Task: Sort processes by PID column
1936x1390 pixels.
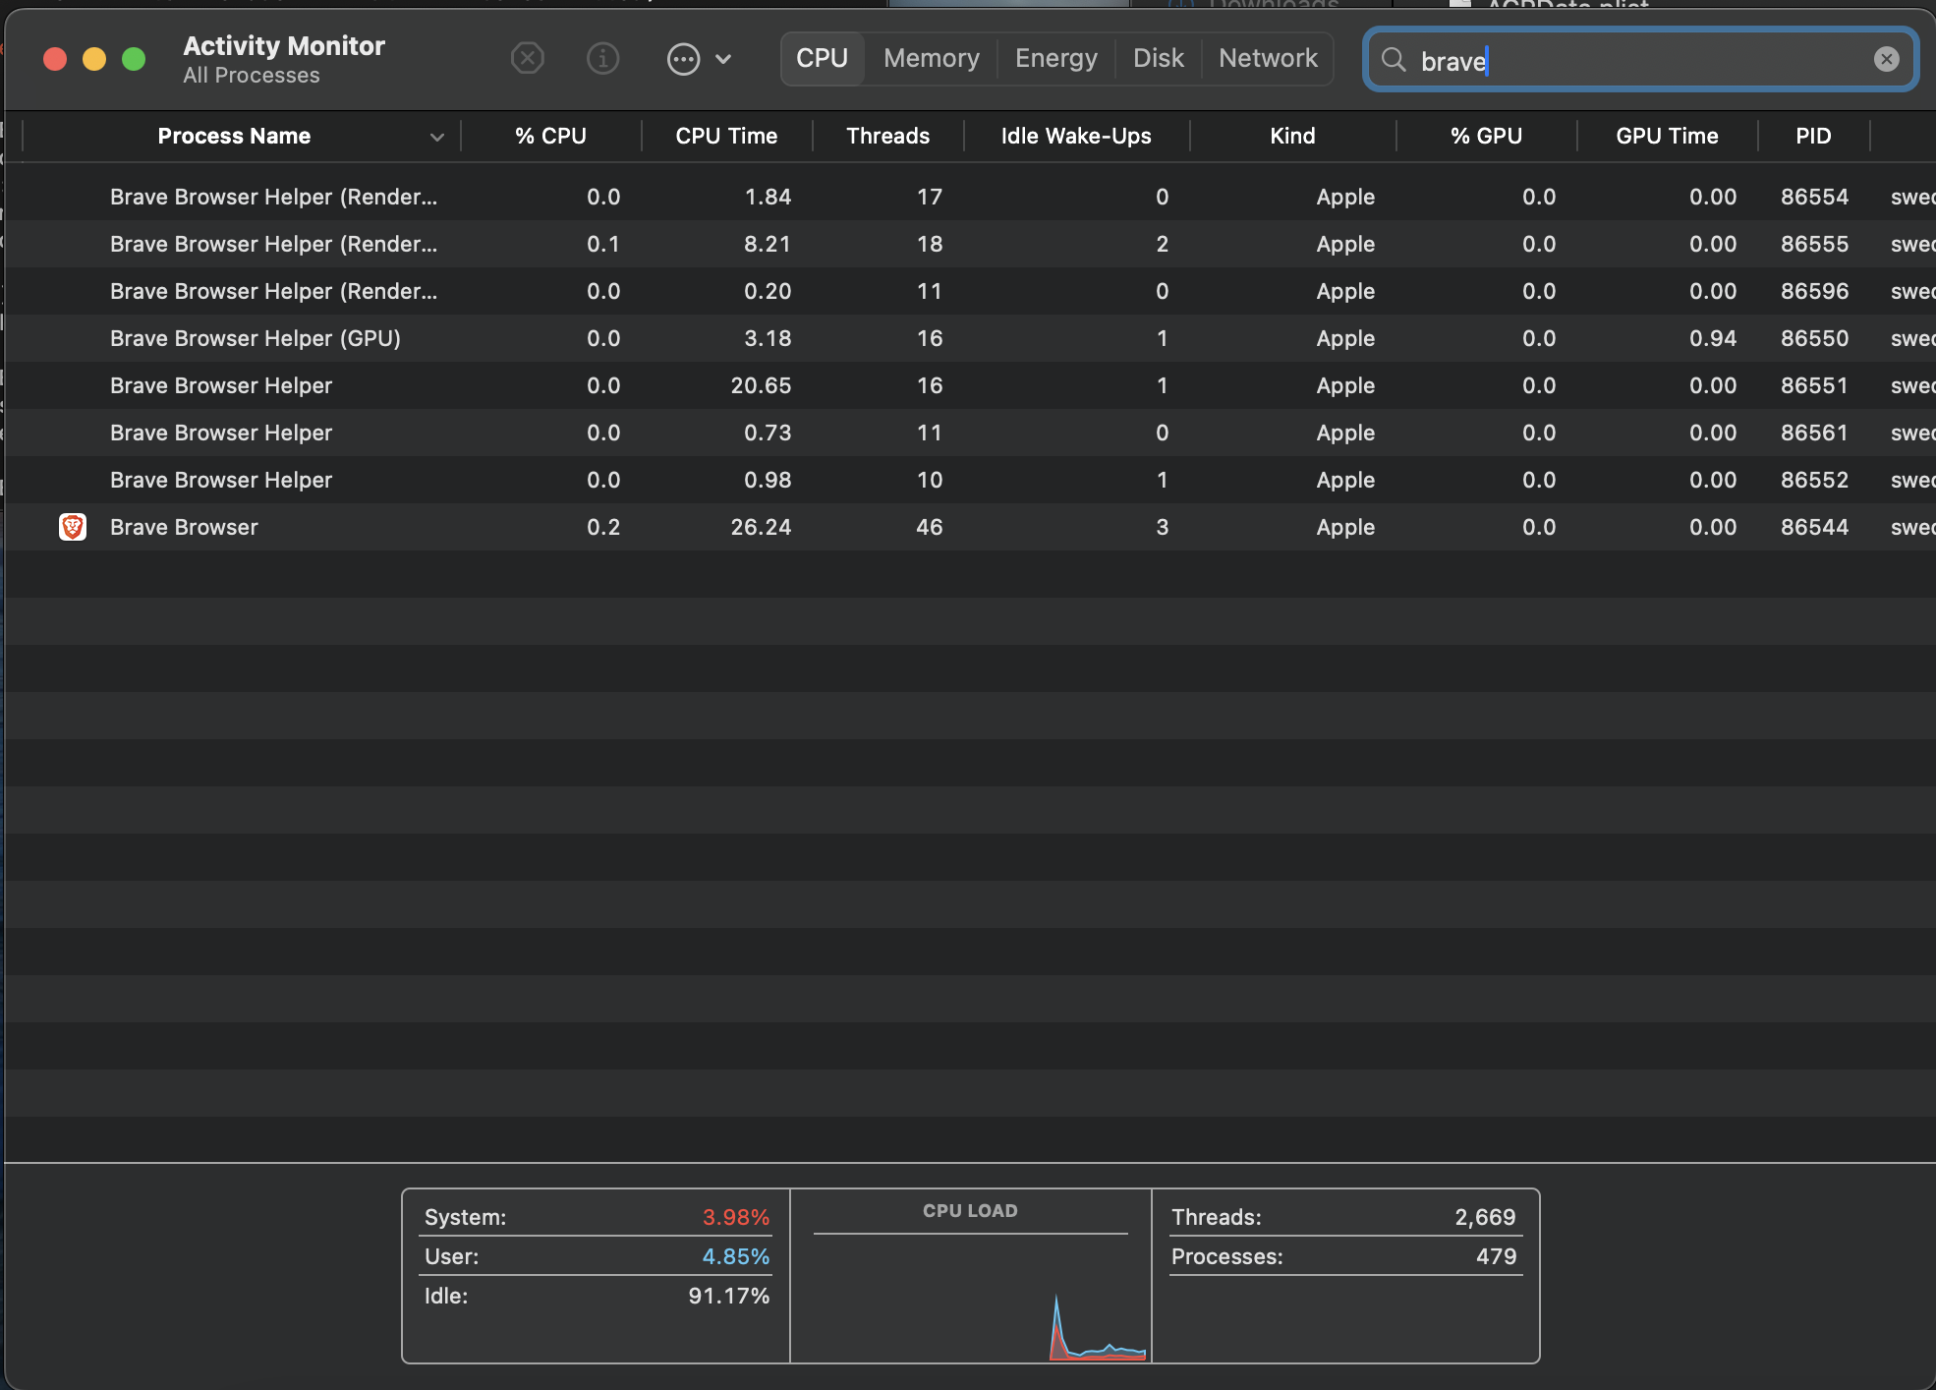Action: (1812, 136)
